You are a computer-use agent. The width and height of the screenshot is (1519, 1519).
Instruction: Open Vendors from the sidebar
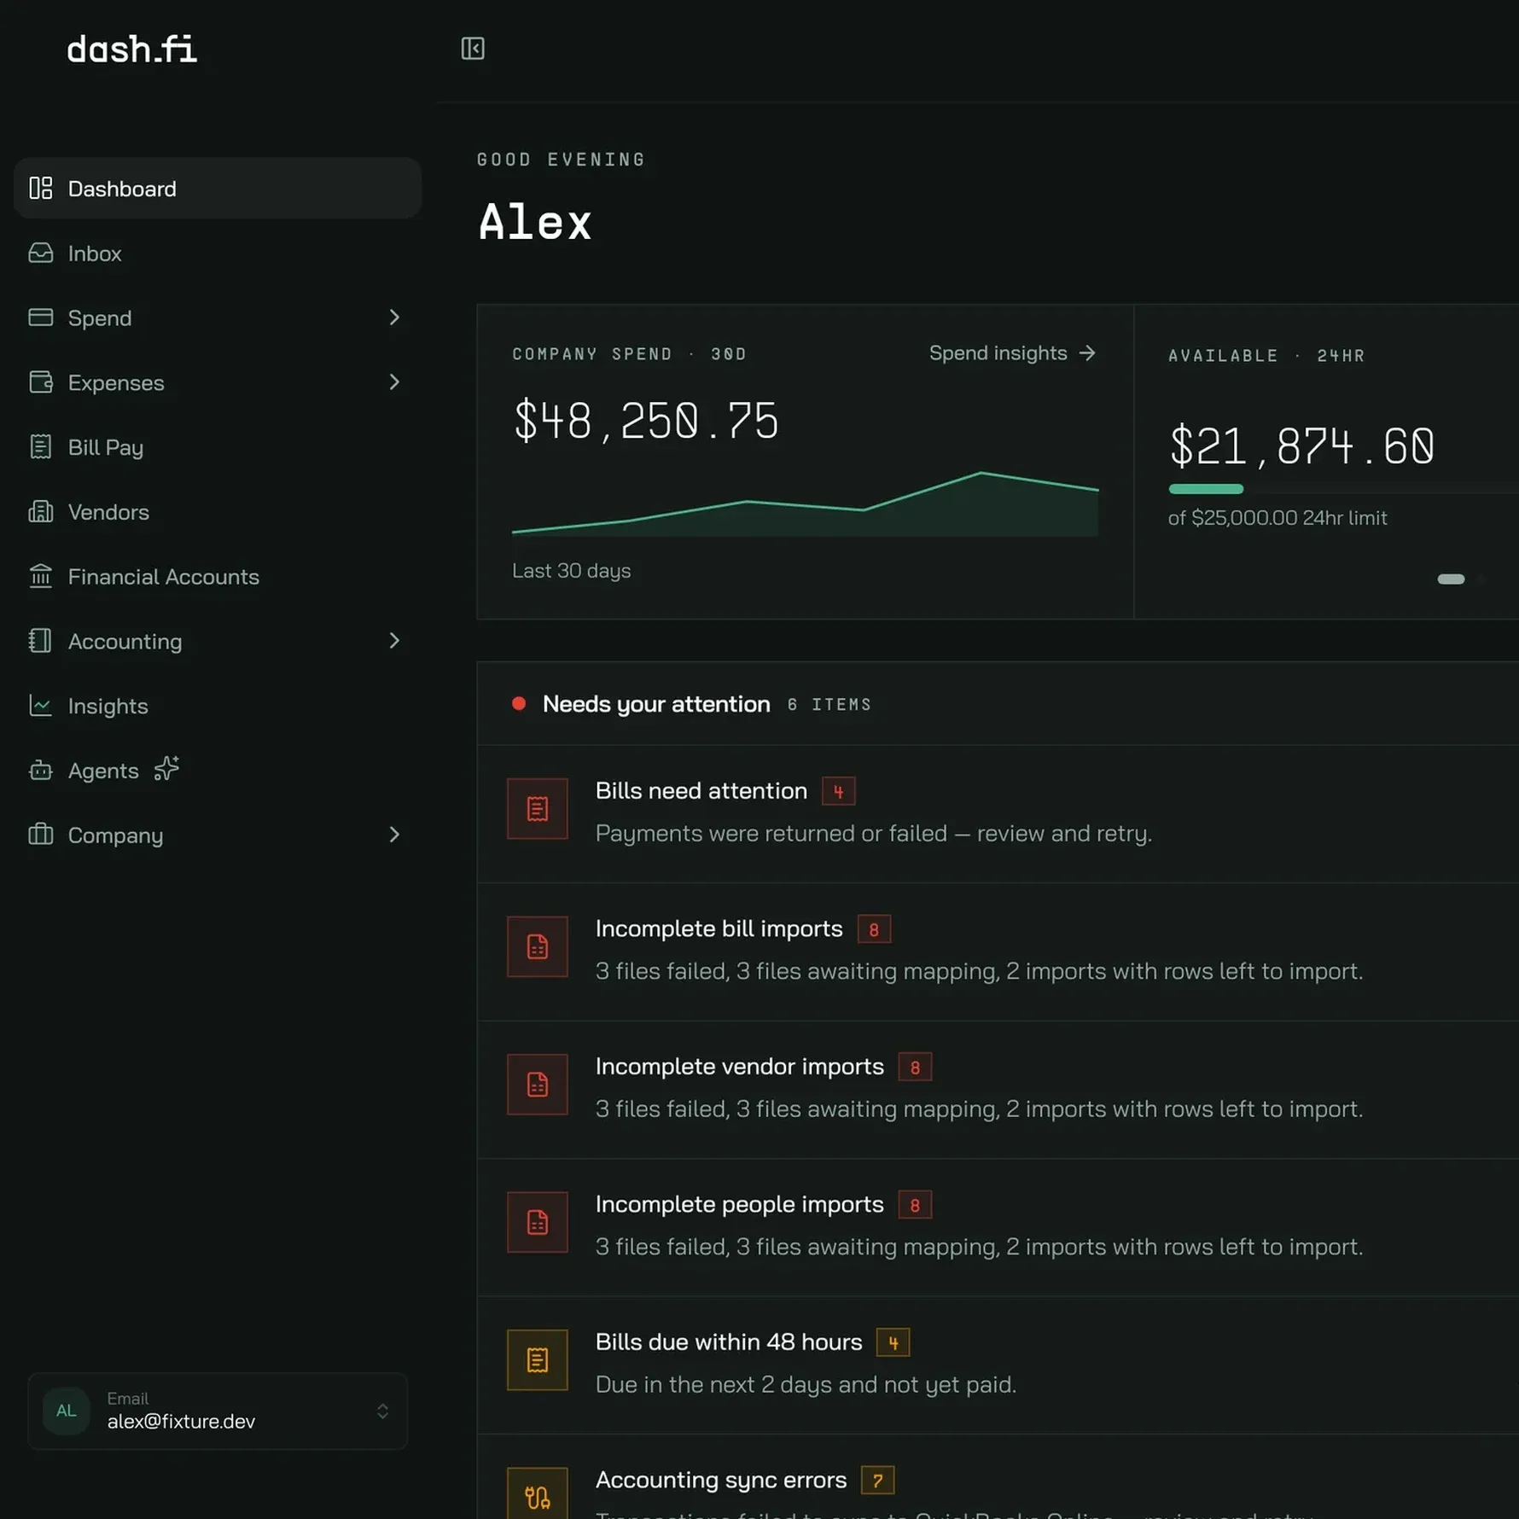[218, 512]
